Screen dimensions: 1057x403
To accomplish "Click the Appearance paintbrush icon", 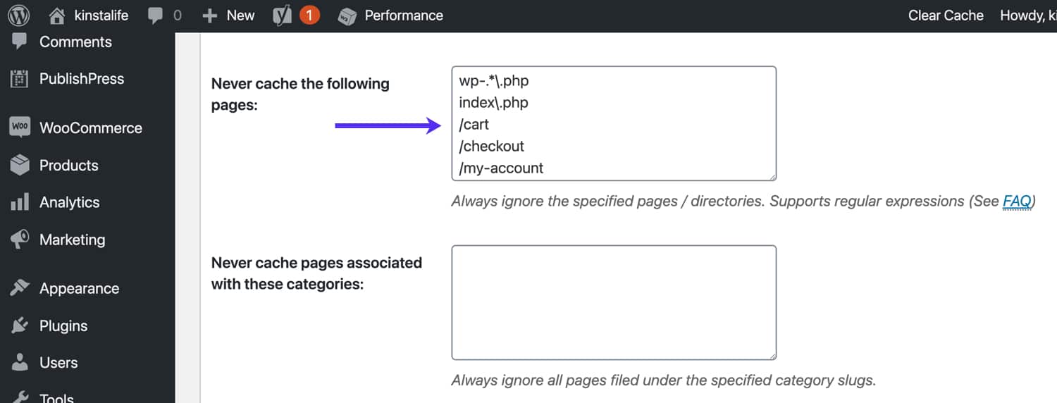I will (20, 288).
